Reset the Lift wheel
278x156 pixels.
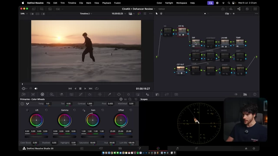[46, 110]
